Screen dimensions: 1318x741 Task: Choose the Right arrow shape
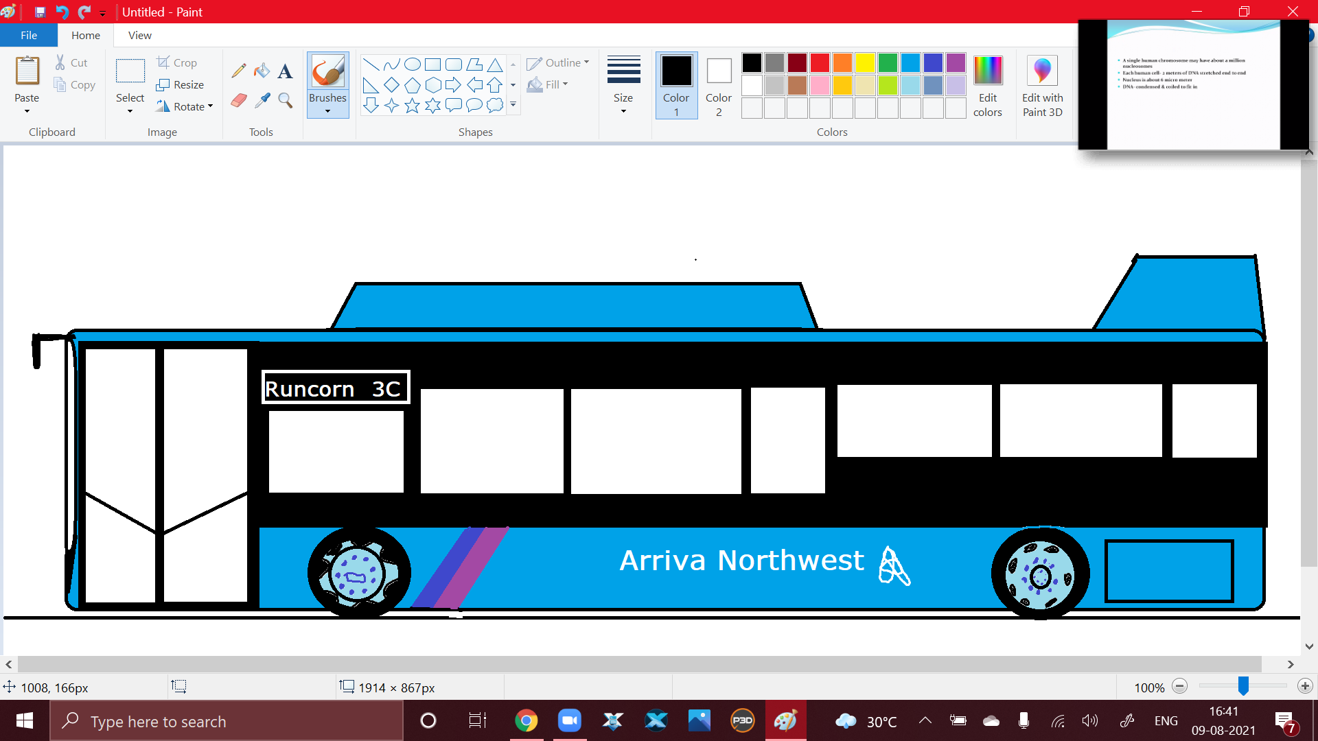(x=453, y=85)
